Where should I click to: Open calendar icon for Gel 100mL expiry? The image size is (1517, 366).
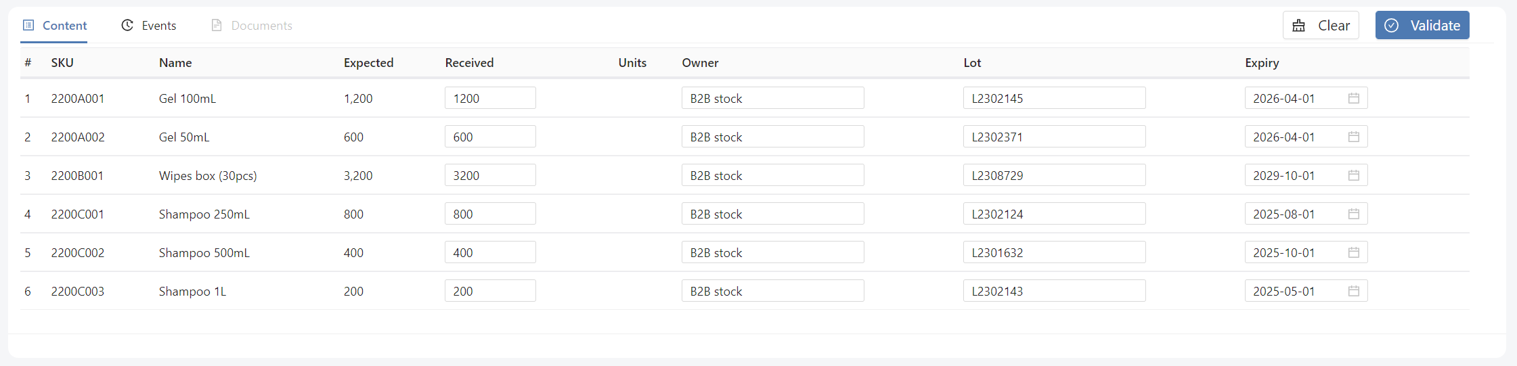tap(1353, 98)
